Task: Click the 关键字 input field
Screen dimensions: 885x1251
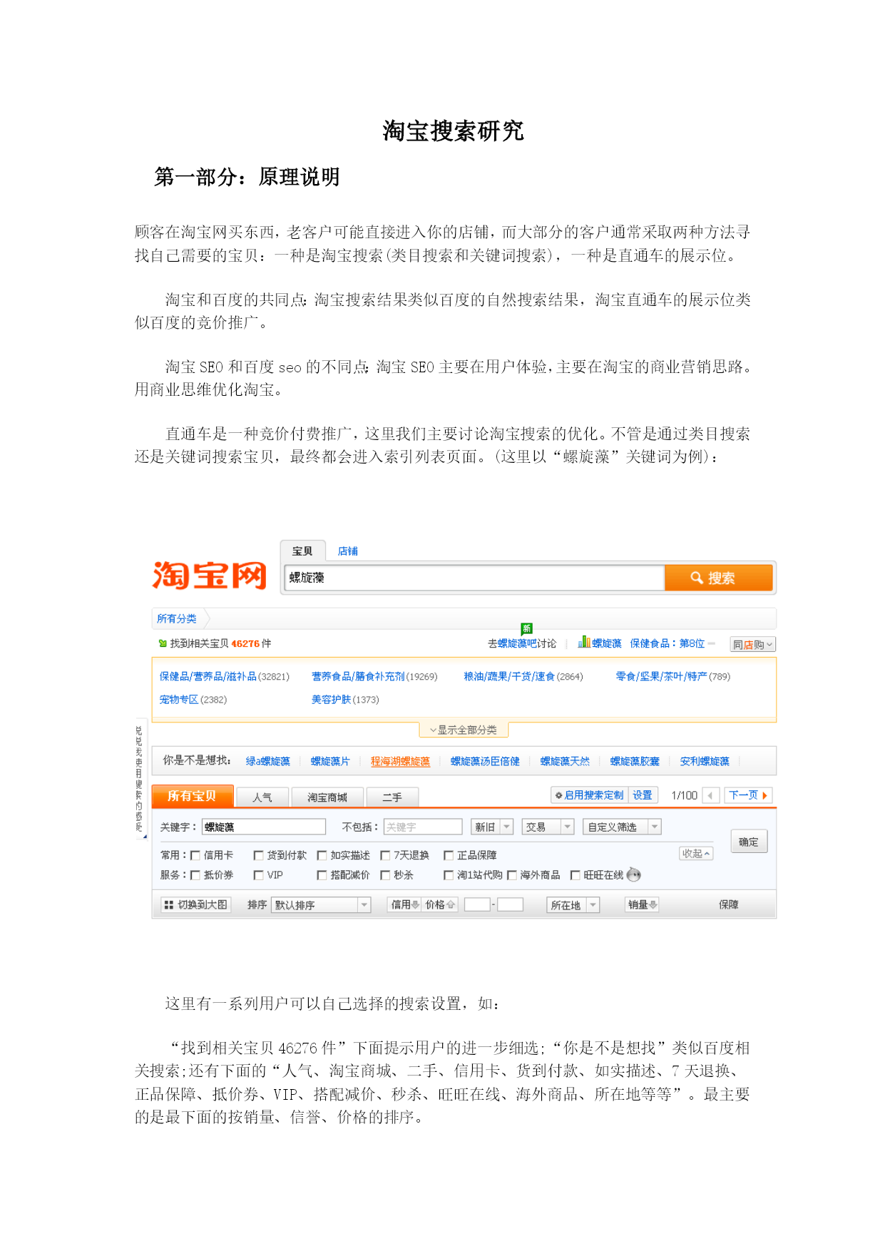Action: (x=263, y=827)
